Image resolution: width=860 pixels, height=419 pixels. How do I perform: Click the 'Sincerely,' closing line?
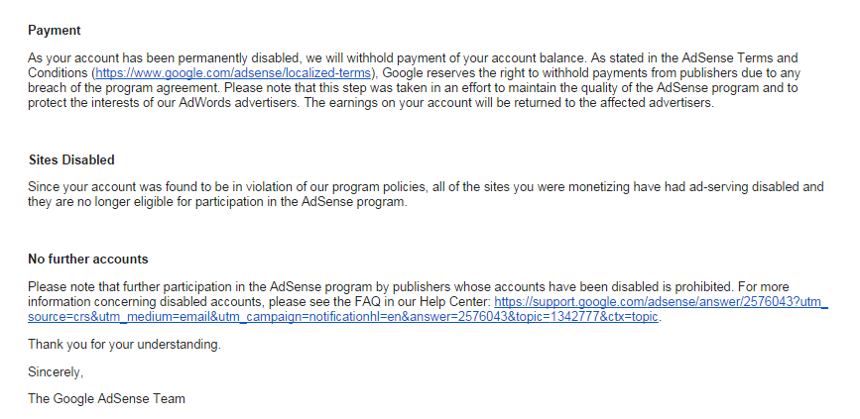pos(56,371)
